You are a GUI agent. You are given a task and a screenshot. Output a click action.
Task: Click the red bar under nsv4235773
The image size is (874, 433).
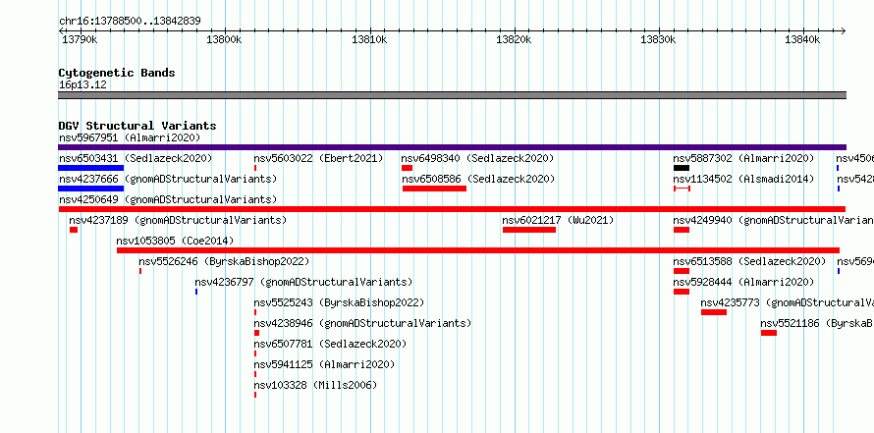pyautogui.click(x=714, y=312)
